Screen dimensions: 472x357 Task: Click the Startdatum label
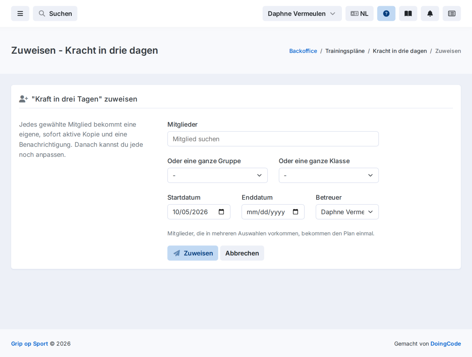pyautogui.click(x=184, y=198)
